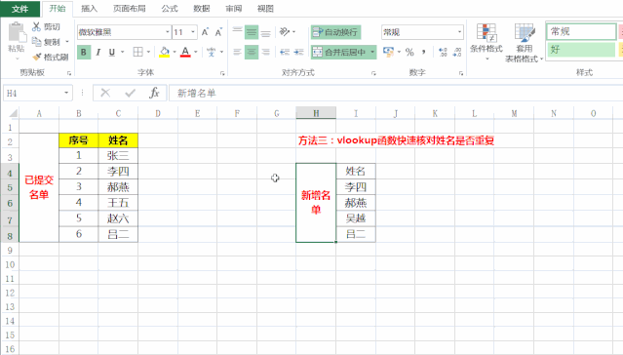Click the formula bar input

pyautogui.click(x=395, y=93)
